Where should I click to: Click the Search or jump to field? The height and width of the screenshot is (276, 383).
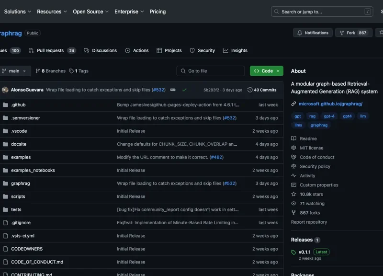(x=322, y=11)
